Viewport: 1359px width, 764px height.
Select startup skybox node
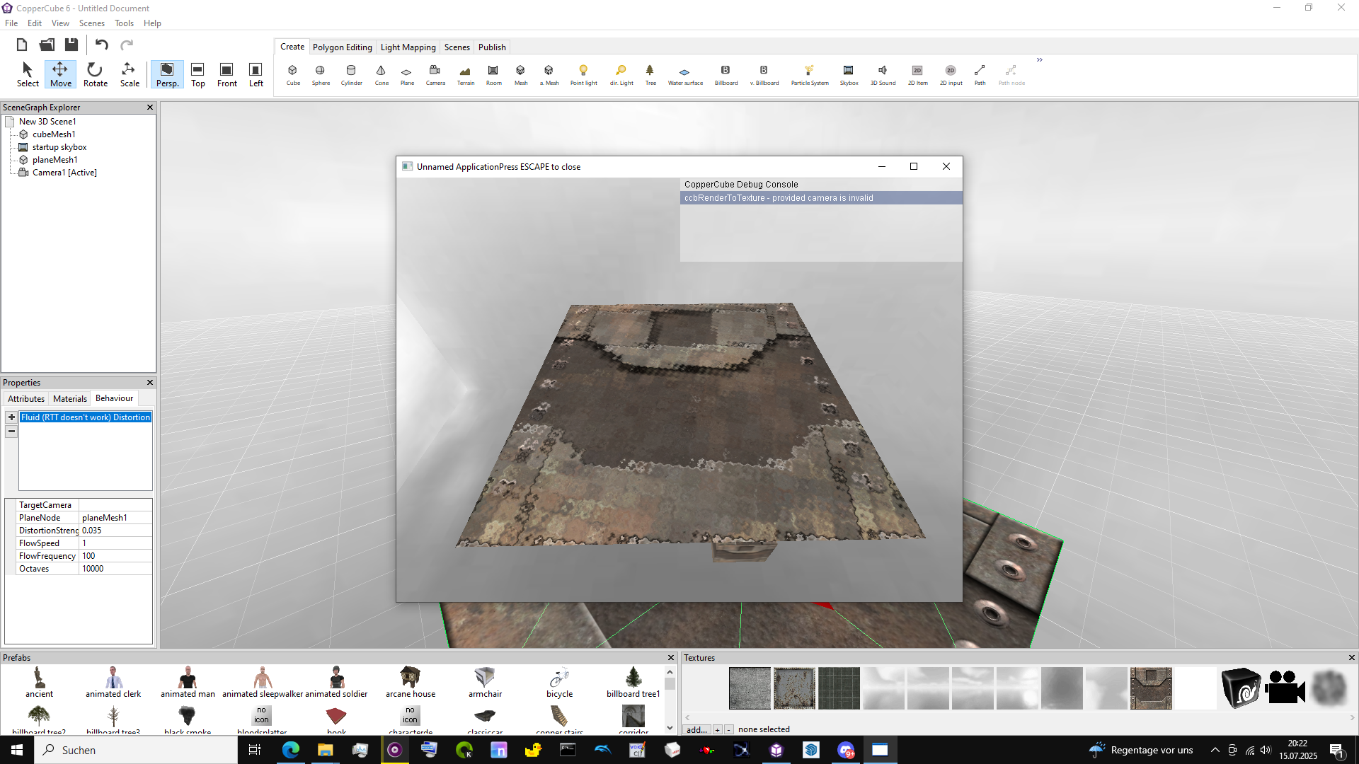[x=59, y=147]
